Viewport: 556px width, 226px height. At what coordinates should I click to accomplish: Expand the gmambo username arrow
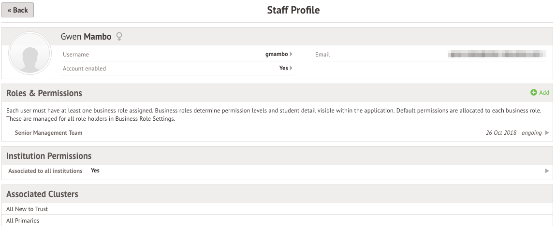click(x=291, y=54)
